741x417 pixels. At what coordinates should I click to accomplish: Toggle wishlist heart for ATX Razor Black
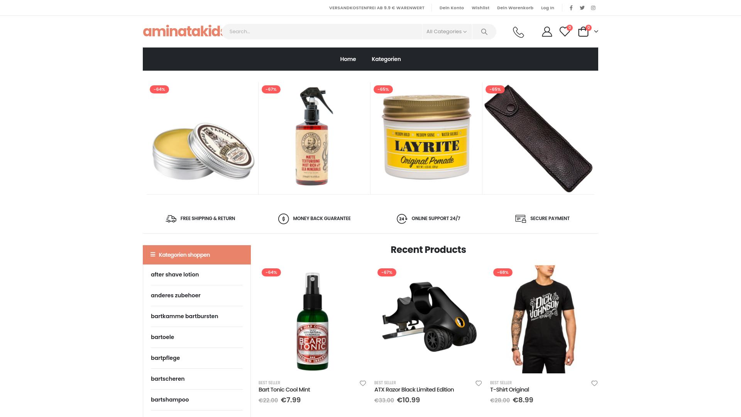coord(479,383)
